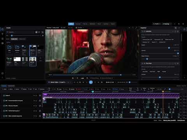The height and width of the screenshot is (140, 187).
Task: Switch to the second tab beside Timeline
Action: pos(11,86)
